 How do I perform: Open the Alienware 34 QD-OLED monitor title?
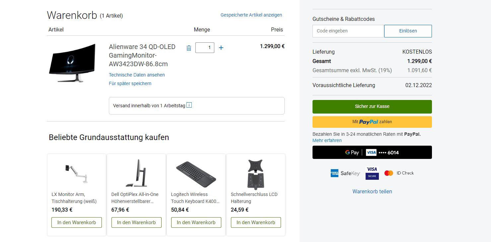tap(142, 55)
